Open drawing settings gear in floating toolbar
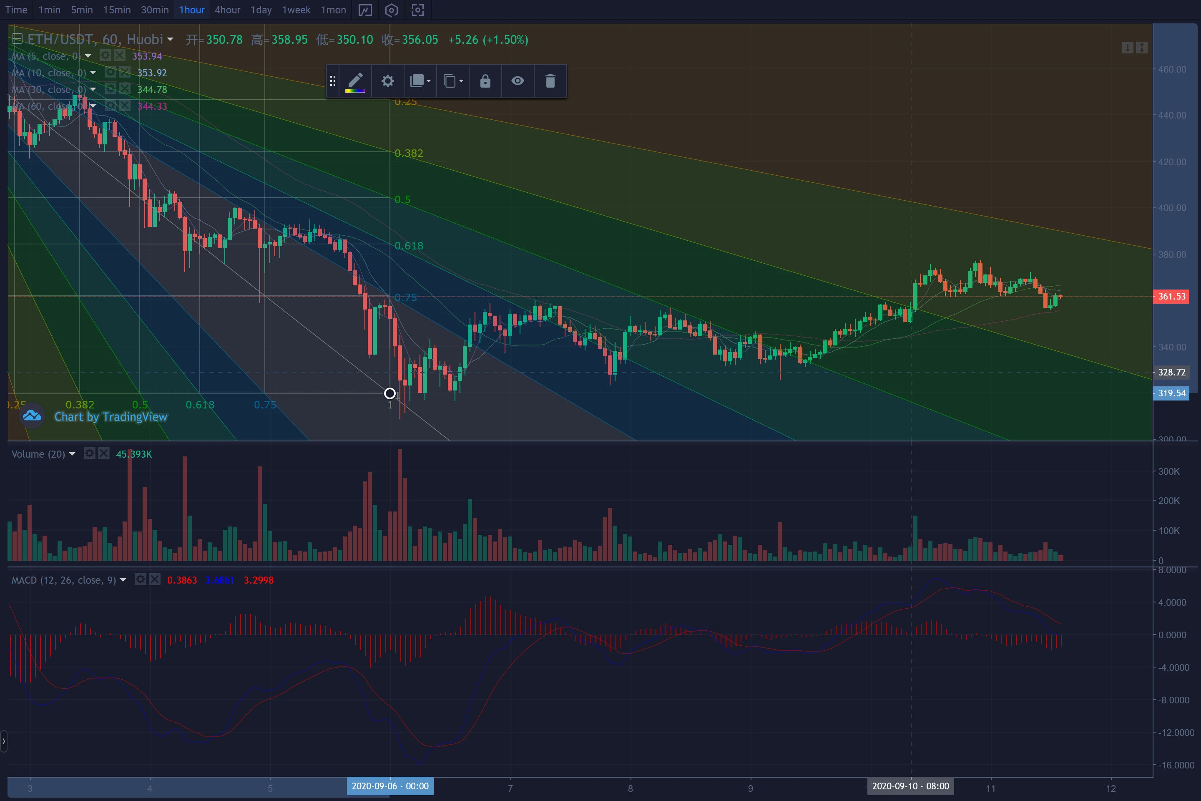The image size is (1201, 801). tap(387, 81)
